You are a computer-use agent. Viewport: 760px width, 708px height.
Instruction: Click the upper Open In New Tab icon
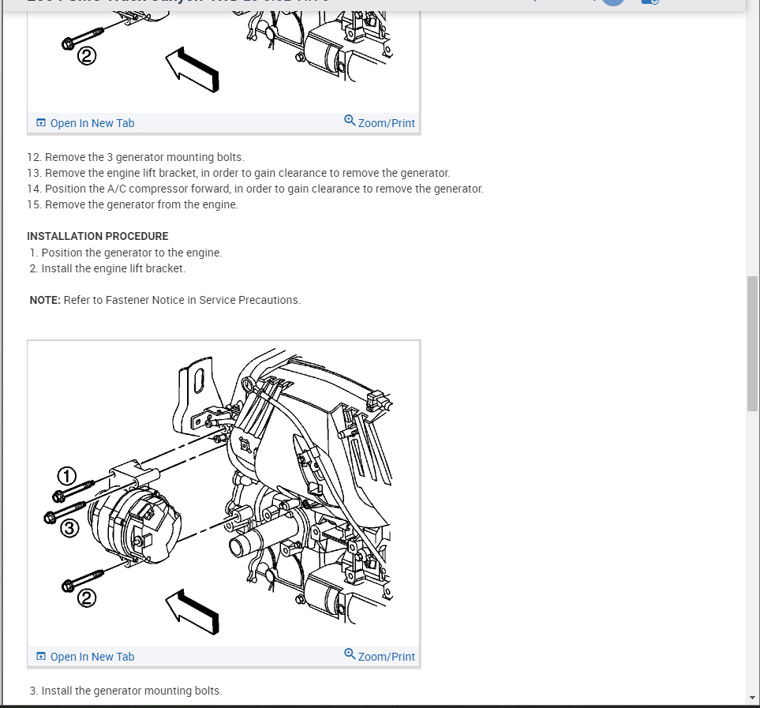point(41,123)
